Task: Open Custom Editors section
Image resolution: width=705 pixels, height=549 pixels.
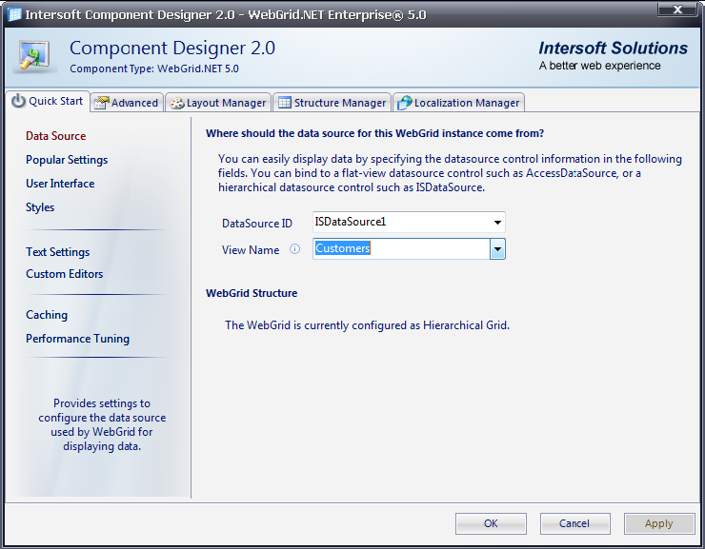Action: coord(64,274)
